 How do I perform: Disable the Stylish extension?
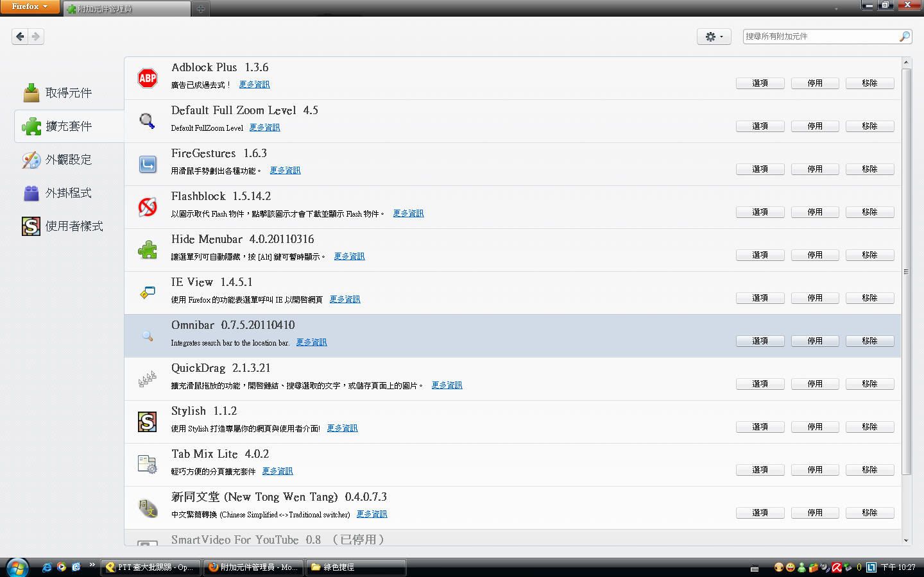pyautogui.click(x=814, y=427)
